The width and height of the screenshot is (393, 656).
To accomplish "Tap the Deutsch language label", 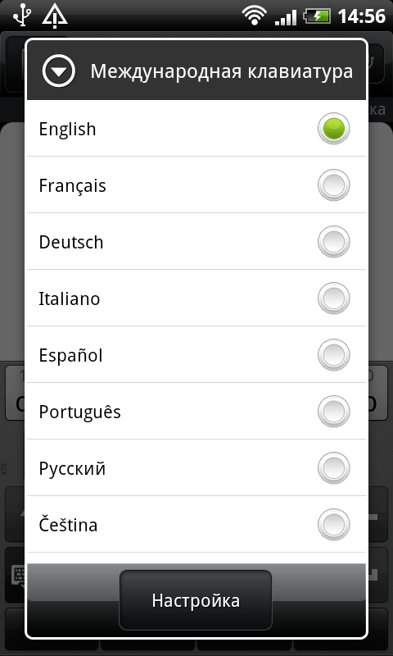I will click(x=71, y=242).
